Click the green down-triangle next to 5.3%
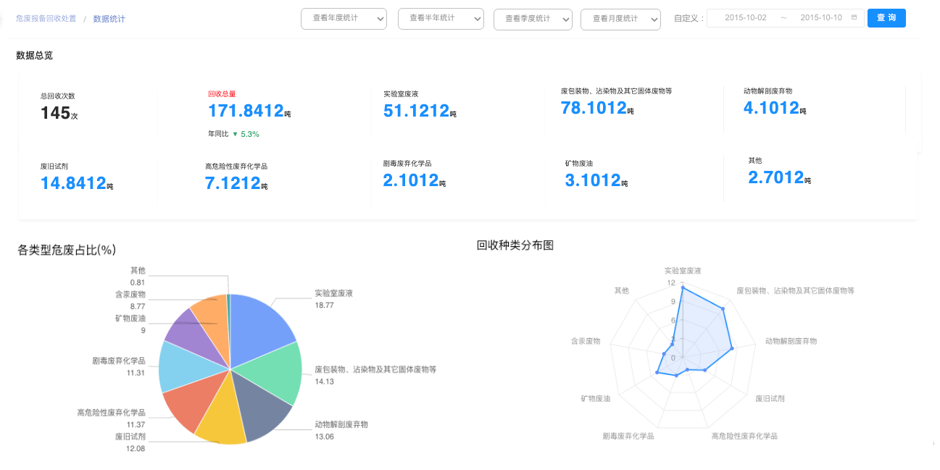This screenshot has height=470, width=940. pos(234,134)
